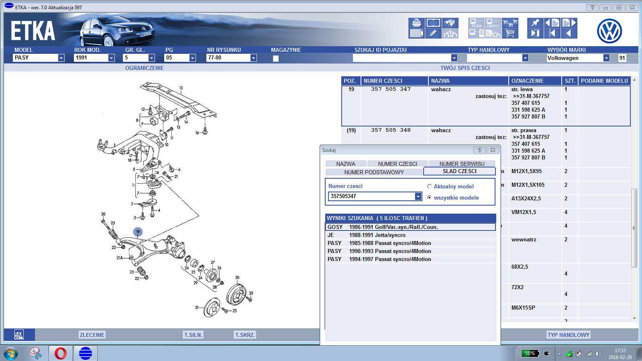Click TWÓJ SPIS CZESCI header

465,68
